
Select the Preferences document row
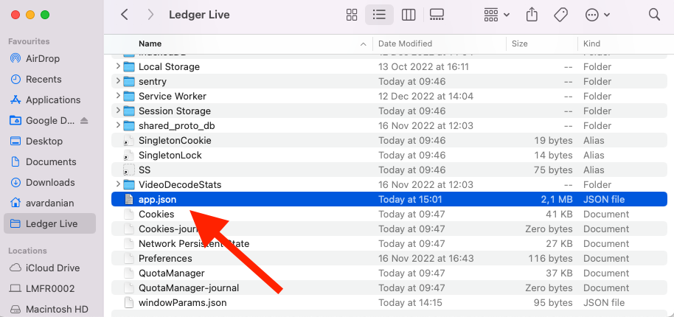pyautogui.click(x=165, y=258)
